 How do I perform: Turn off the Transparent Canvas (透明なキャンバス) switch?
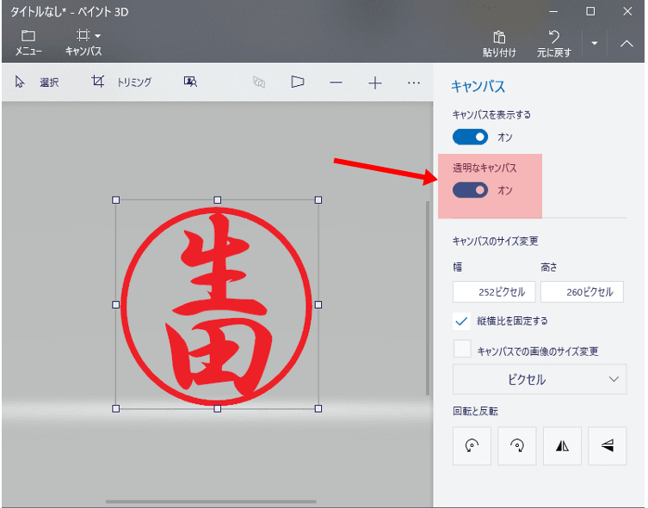470,190
